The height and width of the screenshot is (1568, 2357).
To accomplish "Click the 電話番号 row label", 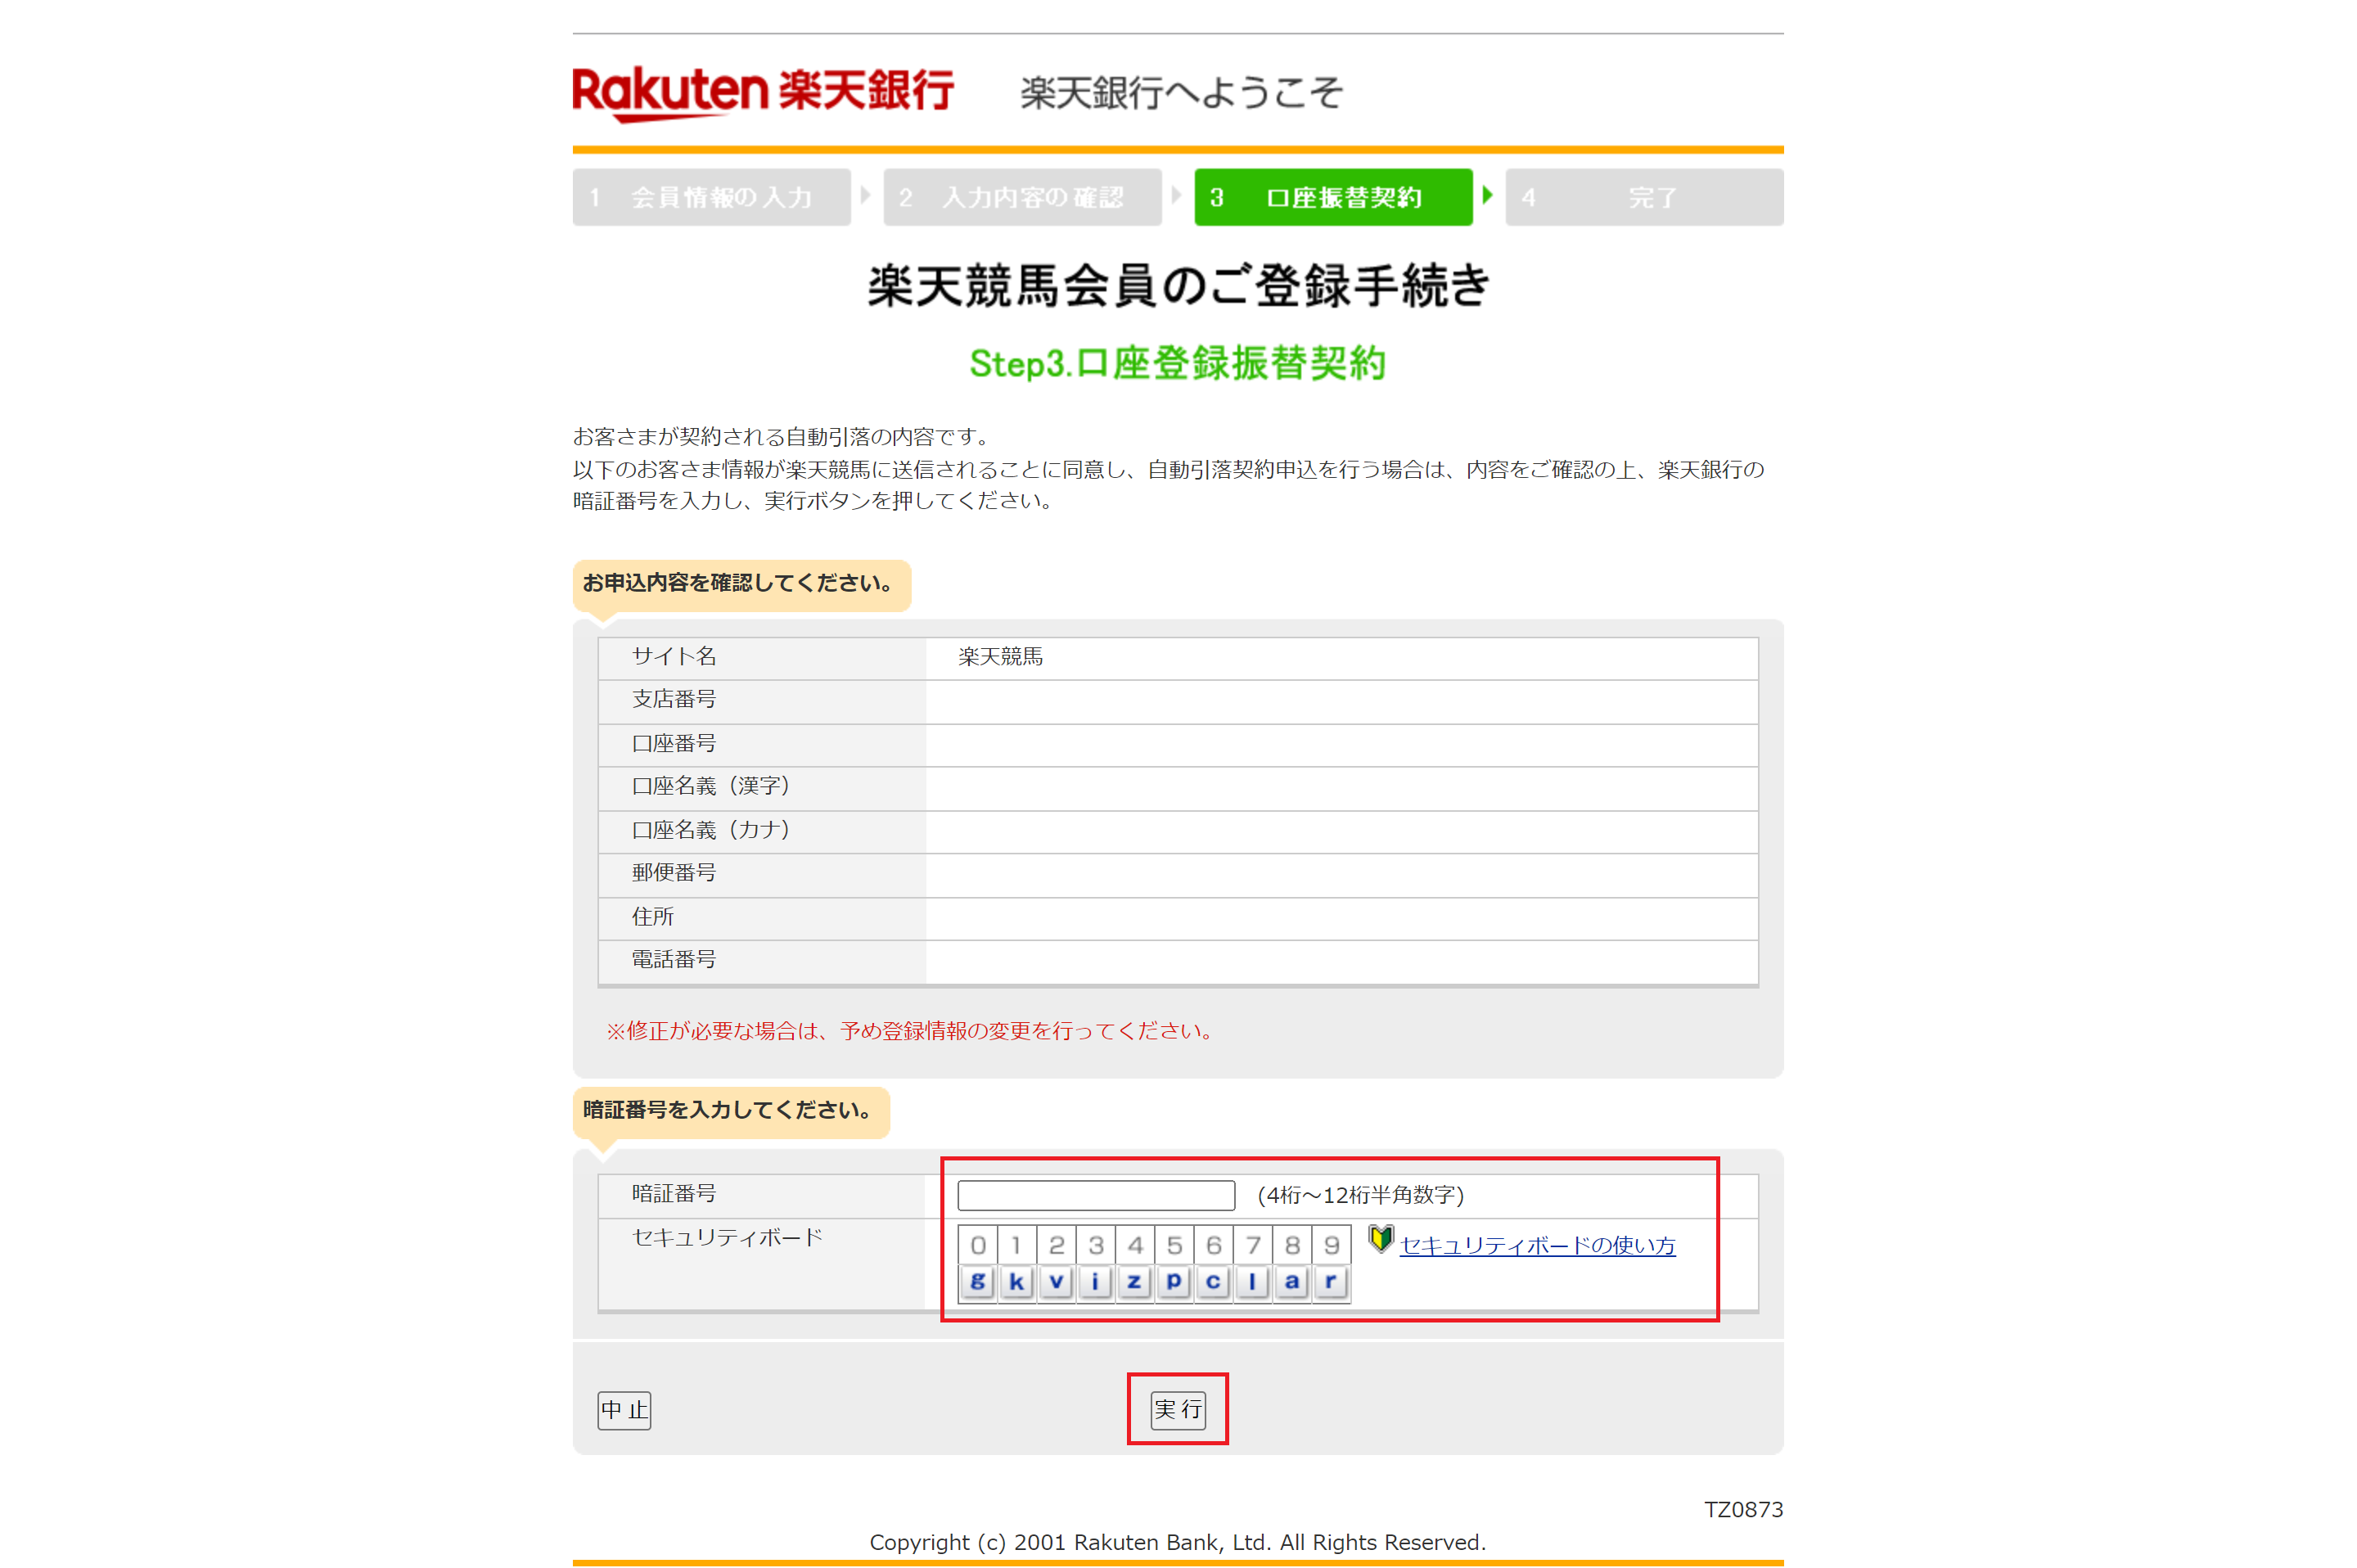I will (673, 959).
